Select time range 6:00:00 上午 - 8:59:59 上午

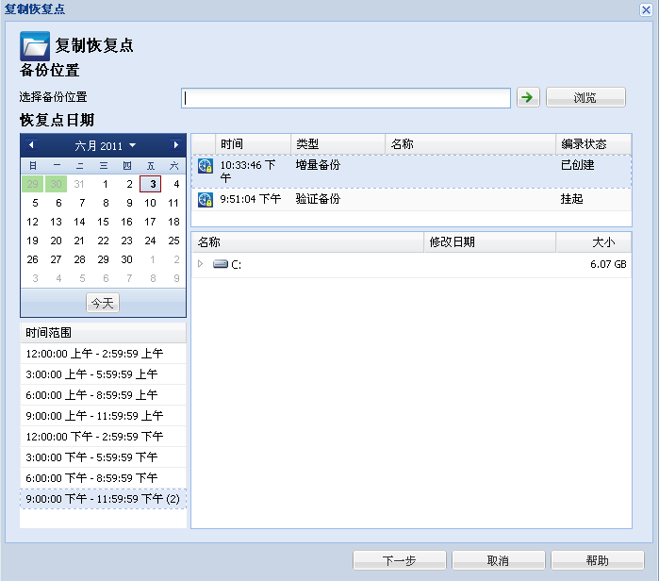click(103, 395)
